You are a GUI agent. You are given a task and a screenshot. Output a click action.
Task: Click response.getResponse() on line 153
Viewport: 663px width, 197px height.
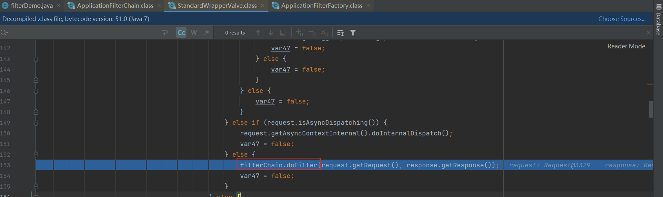[449, 165]
